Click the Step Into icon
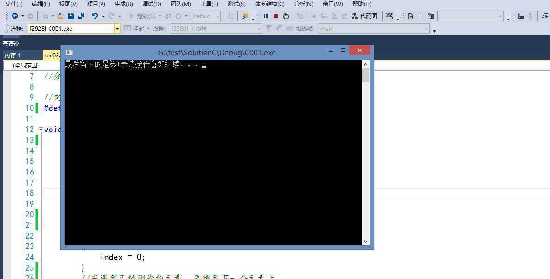The image size is (550, 279). pos(324,16)
